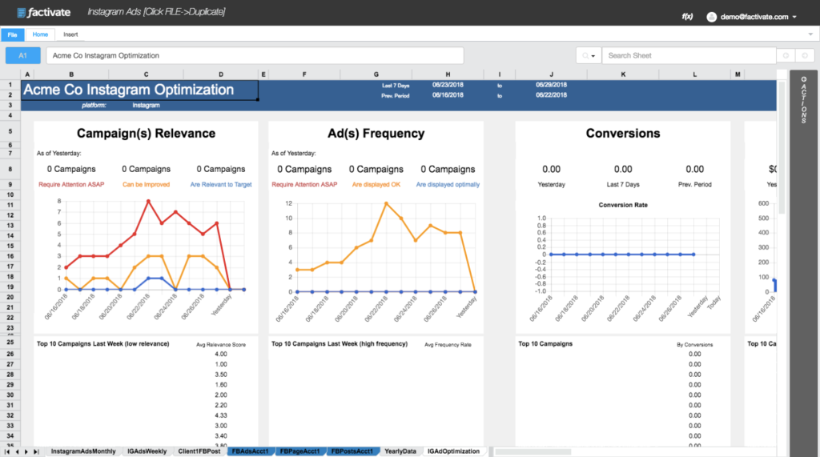
Task: Click the Avg Relevance Score column label
Action: (x=221, y=345)
